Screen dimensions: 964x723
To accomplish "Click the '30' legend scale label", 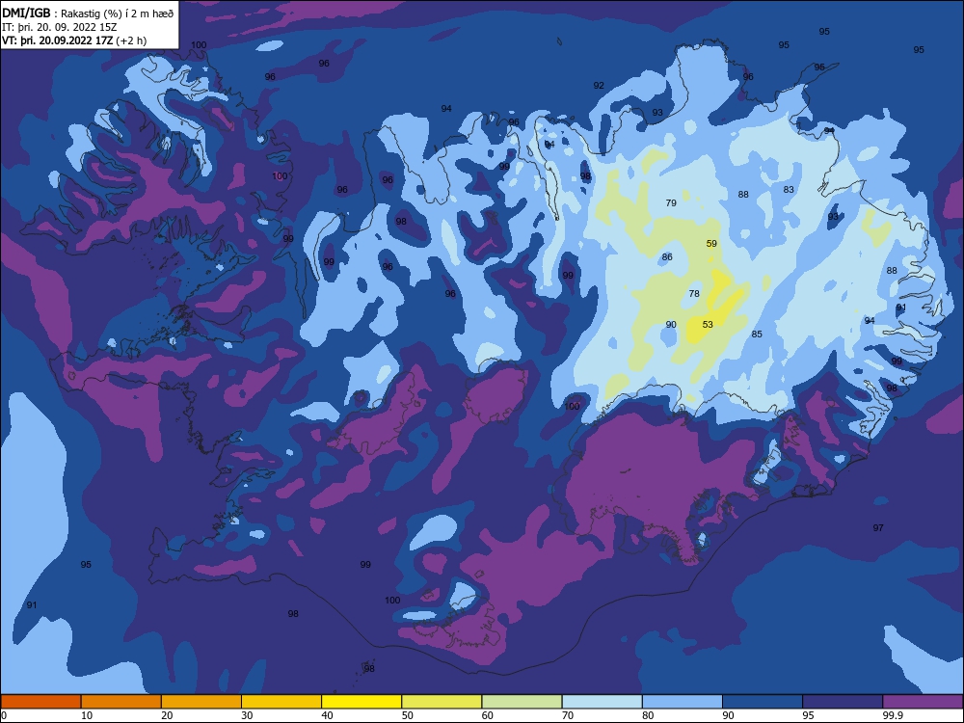I will (247, 715).
